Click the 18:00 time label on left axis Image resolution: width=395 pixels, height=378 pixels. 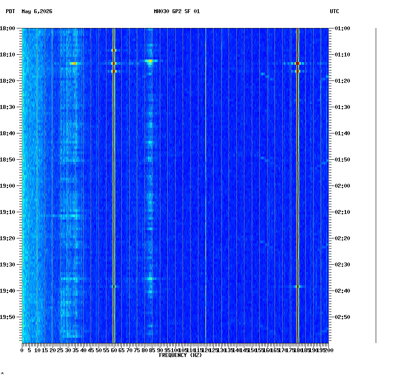pyautogui.click(x=7, y=28)
